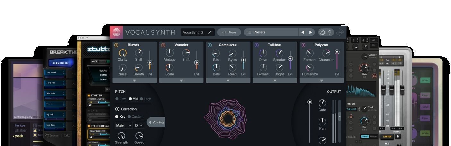Click the Pitch Speed knob
The height and width of the screenshot is (146, 451).
139,136
